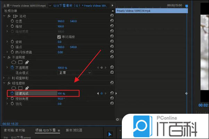
Task: Create ellipse mask under 不透明度 effect
Action: pyautogui.click(x=14, y=62)
